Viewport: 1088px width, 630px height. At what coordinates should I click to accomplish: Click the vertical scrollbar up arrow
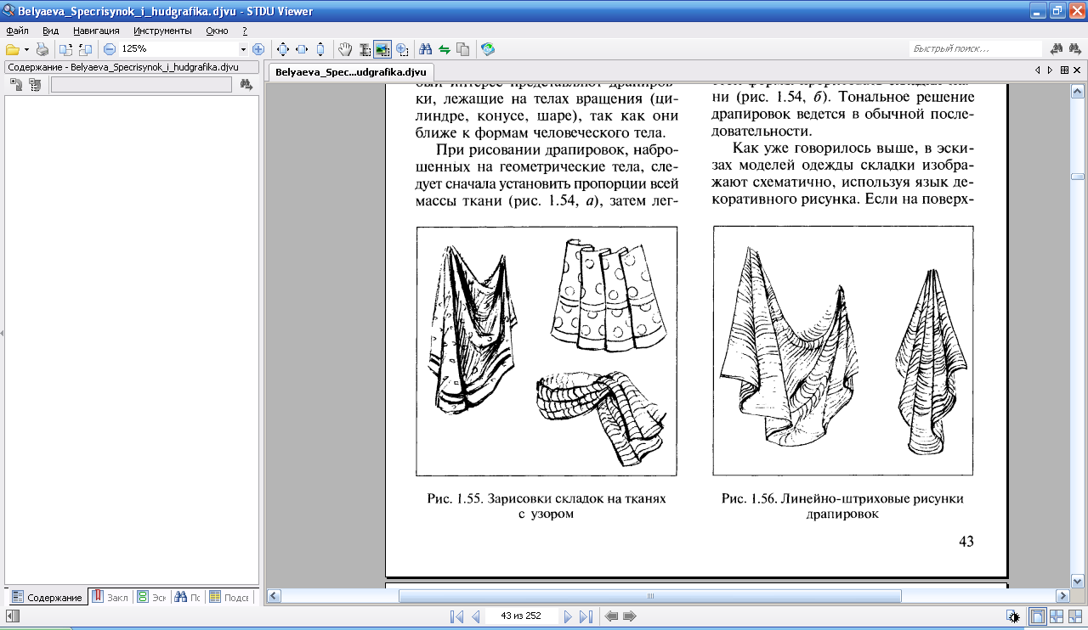point(1077,90)
